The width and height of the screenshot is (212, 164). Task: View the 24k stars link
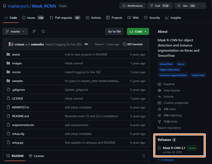click(167, 109)
